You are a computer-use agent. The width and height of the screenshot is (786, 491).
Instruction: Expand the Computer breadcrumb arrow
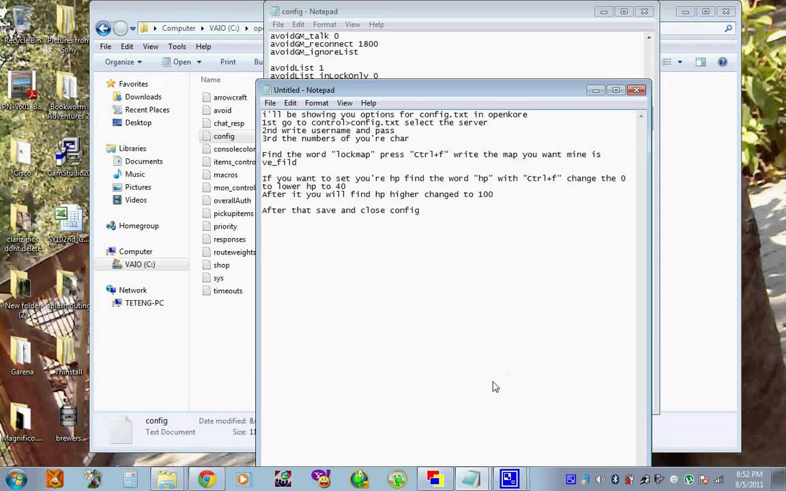(203, 28)
